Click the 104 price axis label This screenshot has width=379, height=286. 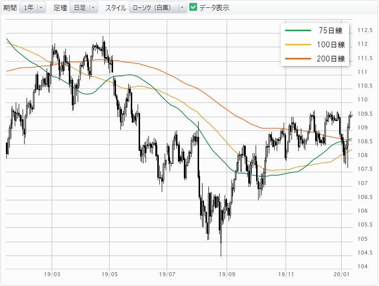tap(363, 266)
